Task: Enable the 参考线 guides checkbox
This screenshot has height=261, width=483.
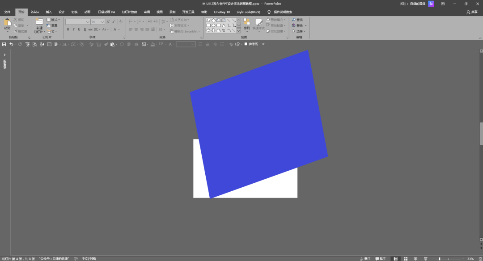Action: pos(246,44)
